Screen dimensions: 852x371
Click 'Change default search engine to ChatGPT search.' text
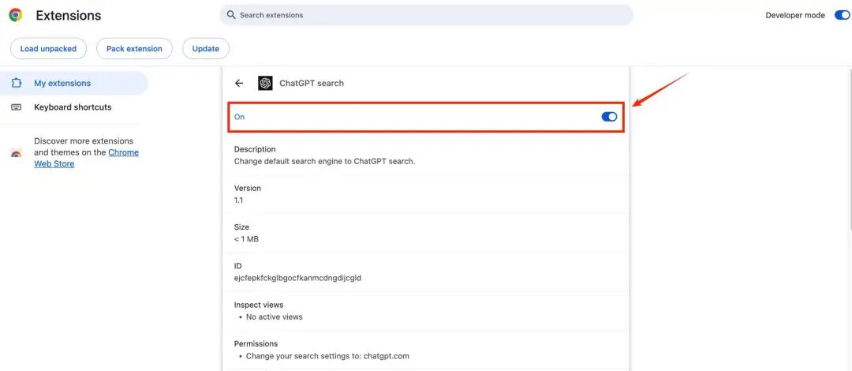[324, 161]
